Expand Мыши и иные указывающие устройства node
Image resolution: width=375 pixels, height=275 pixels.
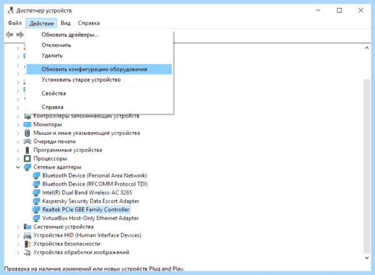click(18, 133)
